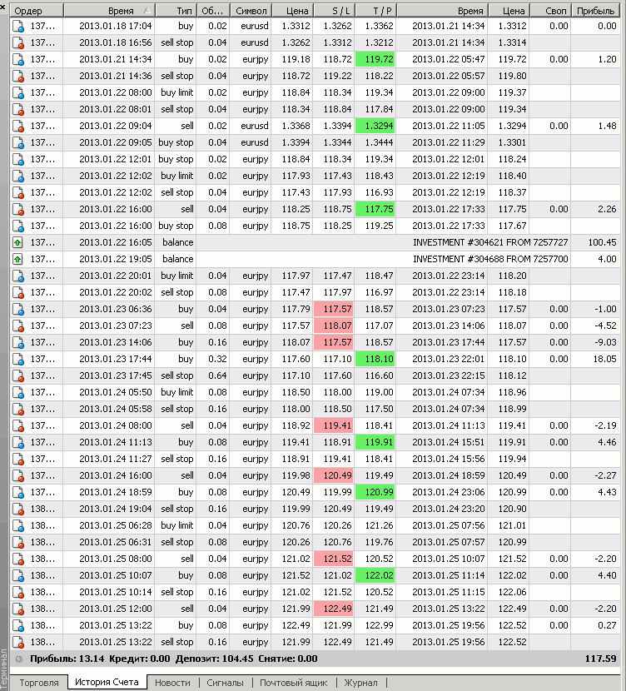This screenshot has width=626, height=691.
Task: Sort by the Ордер column header
Action: [37, 11]
